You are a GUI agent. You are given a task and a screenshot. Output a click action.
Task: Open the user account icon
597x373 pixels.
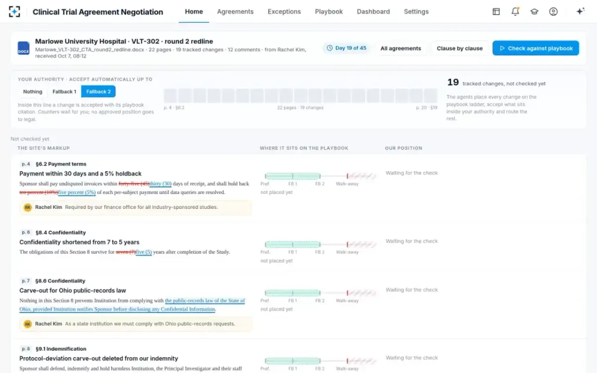(553, 11)
